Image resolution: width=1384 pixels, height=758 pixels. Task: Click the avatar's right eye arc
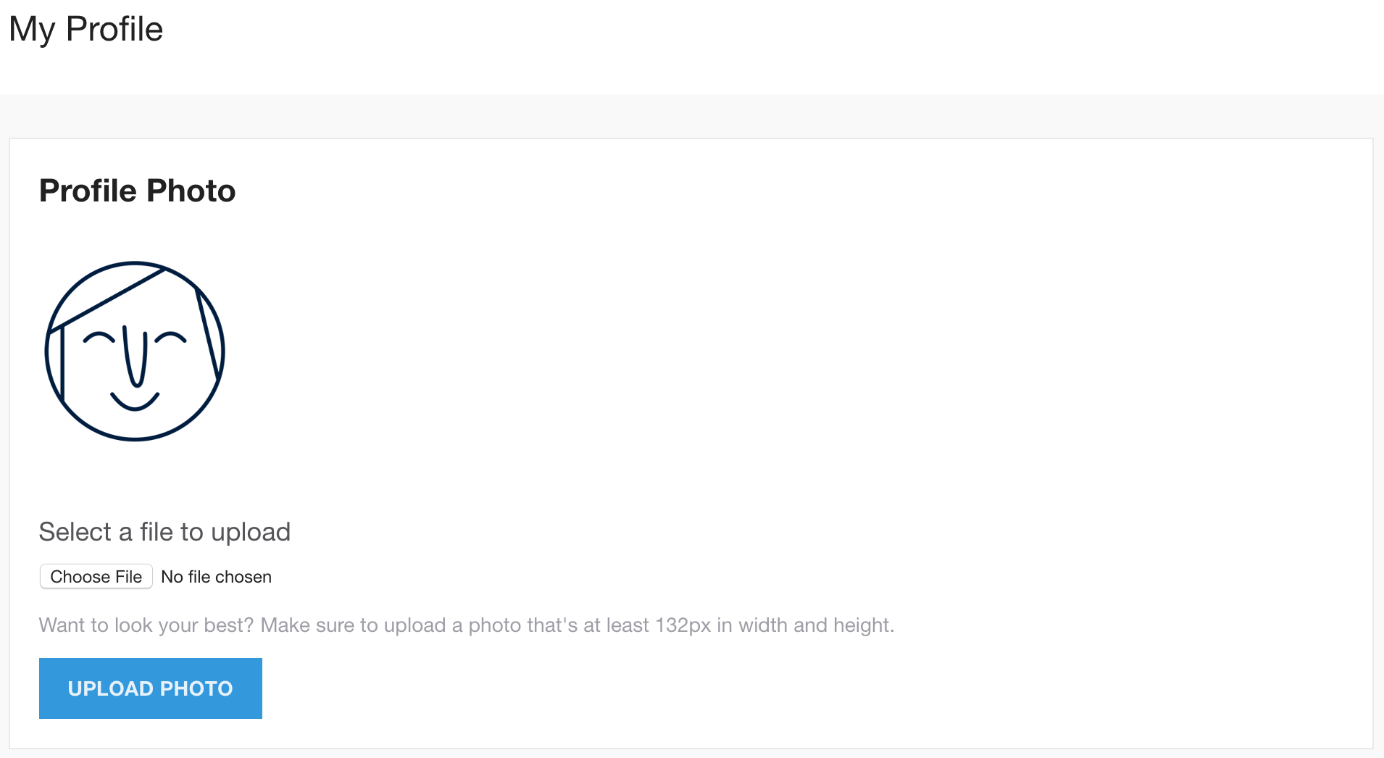tap(171, 336)
